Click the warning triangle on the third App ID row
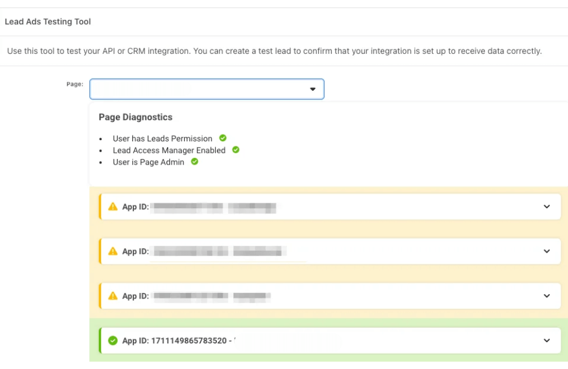The width and height of the screenshot is (568, 369). pyautogui.click(x=113, y=296)
